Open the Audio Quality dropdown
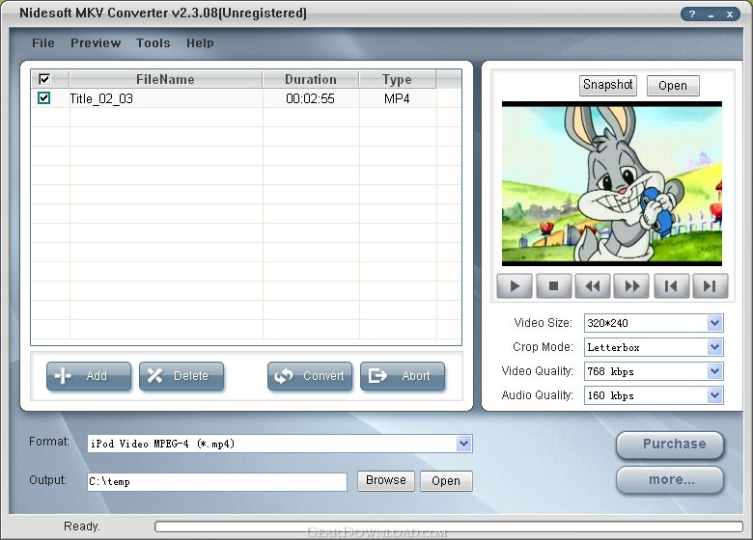 714,395
